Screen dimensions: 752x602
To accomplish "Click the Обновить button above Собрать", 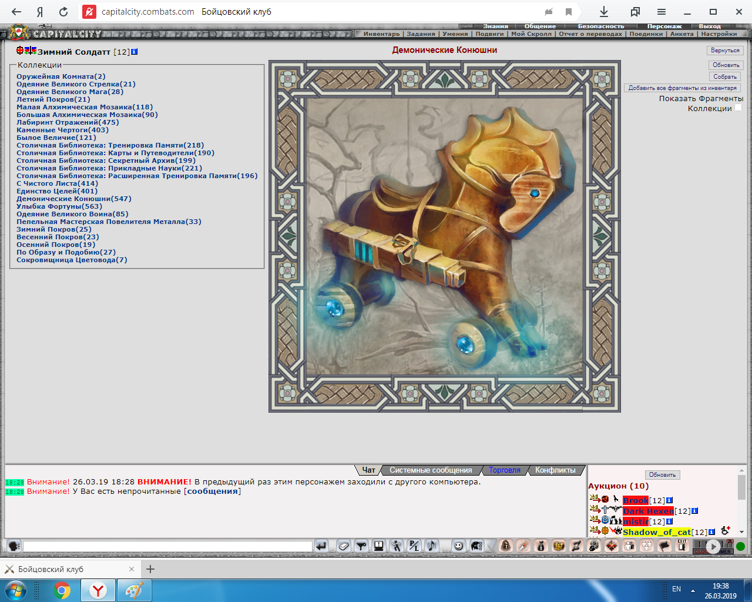I will [726, 65].
